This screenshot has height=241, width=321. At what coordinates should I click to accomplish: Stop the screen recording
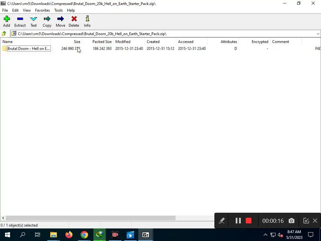pos(249,221)
